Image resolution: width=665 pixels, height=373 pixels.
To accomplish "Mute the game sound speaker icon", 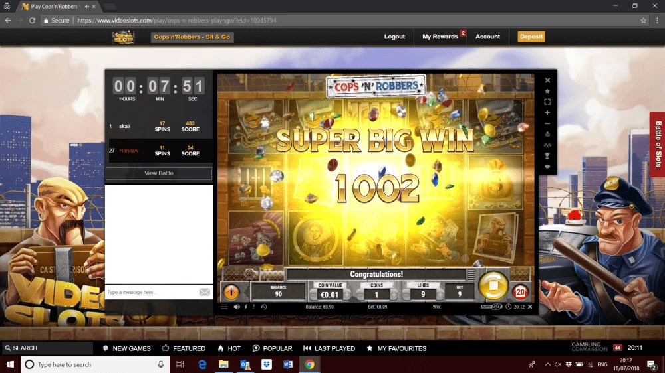I will (237, 307).
